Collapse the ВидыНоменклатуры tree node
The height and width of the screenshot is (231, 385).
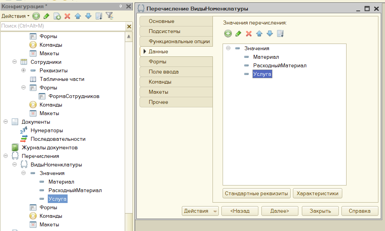click(x=14, y=164)
